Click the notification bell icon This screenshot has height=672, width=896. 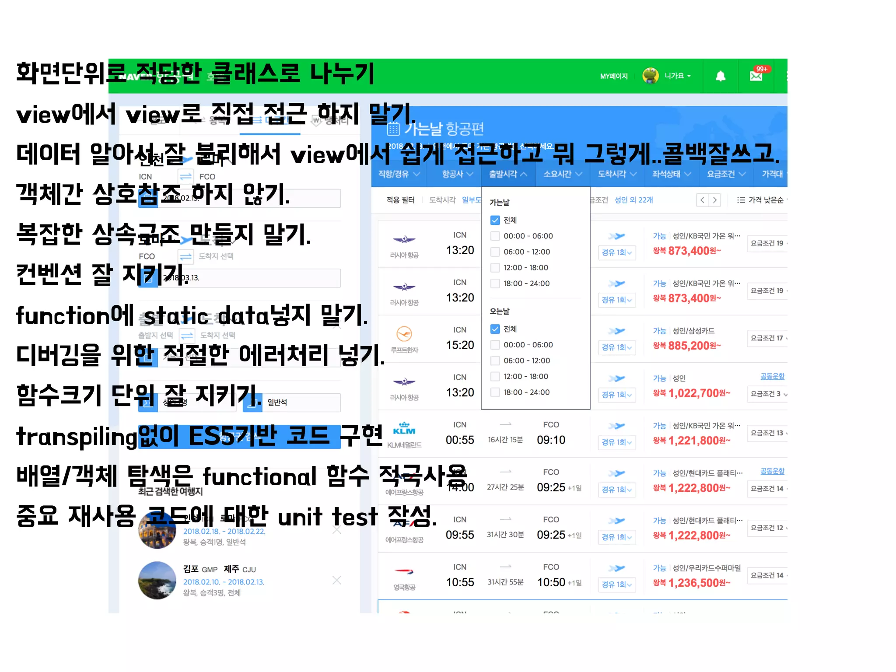tap(720, 76)
